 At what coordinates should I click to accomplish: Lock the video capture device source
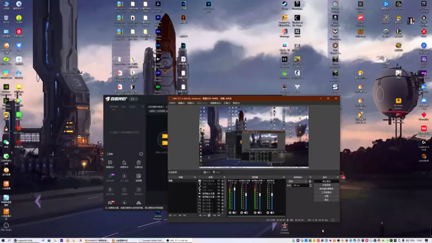(222, 181)
